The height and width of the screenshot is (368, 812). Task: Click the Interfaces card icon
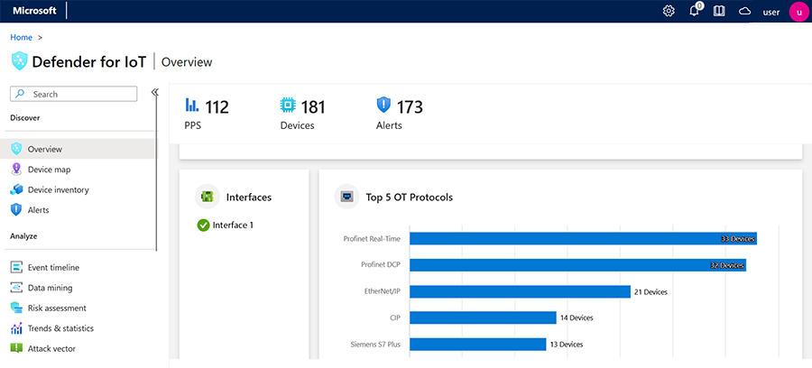tap(208, 198)
